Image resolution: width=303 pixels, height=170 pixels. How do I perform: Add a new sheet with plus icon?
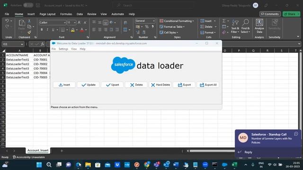(62, 151)
